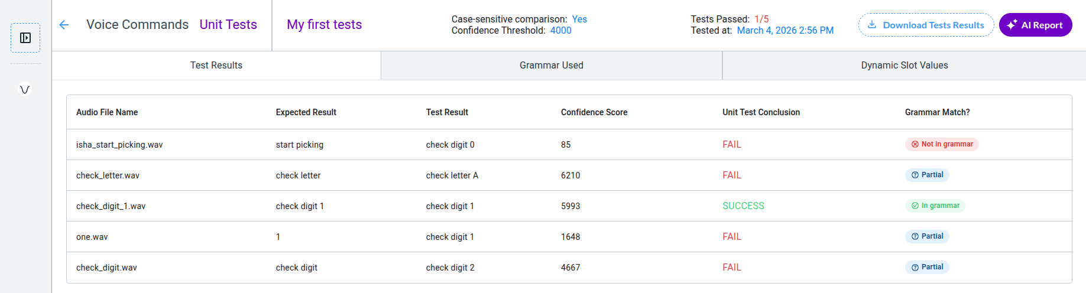Select the Test Results tab
The image size is (1086, 293).
tap(216, 66)
